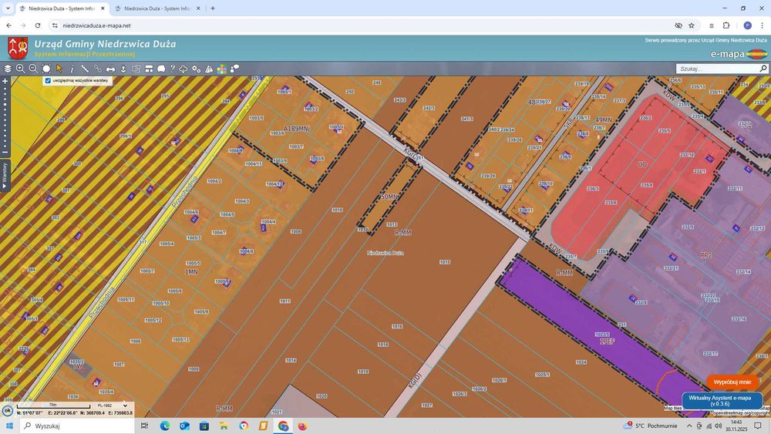
Task: Open the panel layout tool
Action: [149, 69]
